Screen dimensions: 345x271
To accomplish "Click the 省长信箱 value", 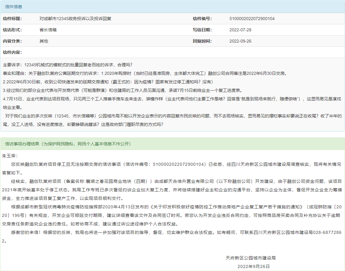I will tap(48, 30).
